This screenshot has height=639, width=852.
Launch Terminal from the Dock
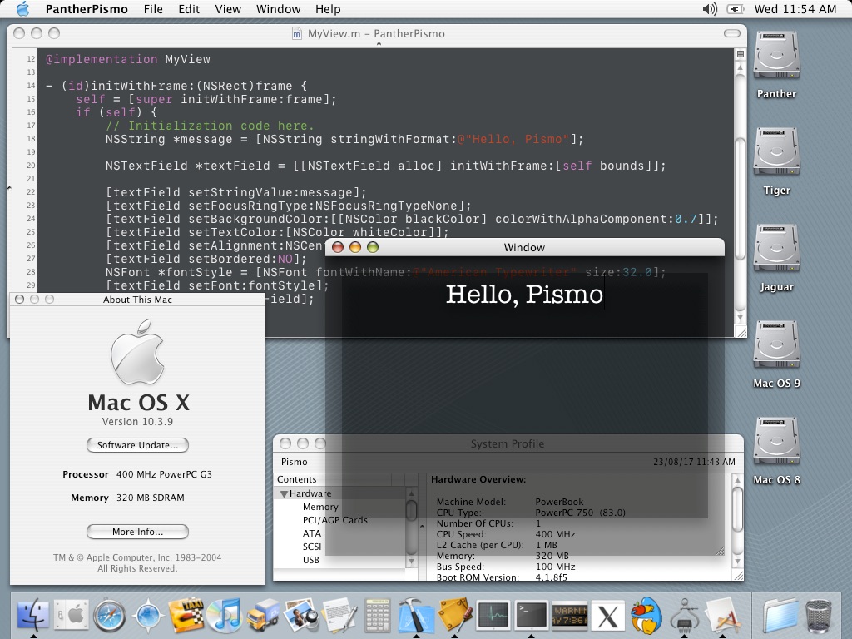[531, 615]
